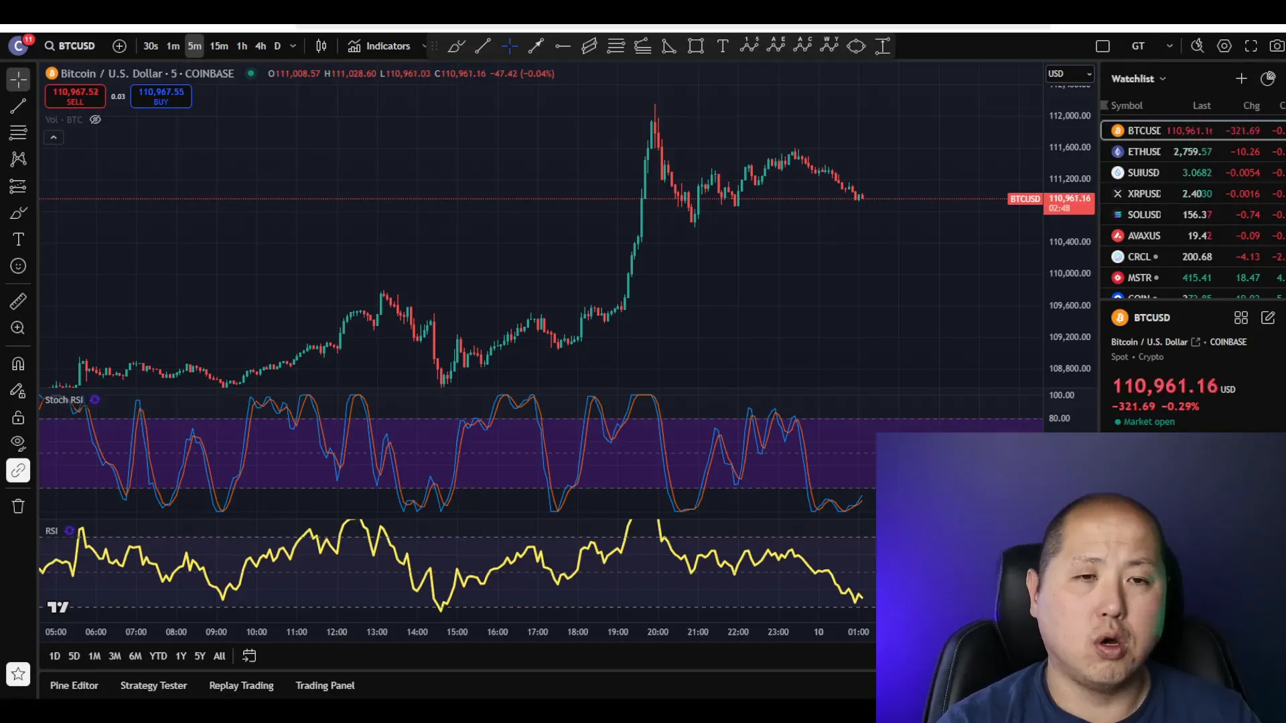Select the zoom in tool

(18, 328)
